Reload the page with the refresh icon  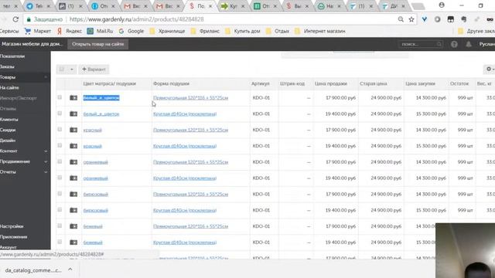(x=15, y=19)
